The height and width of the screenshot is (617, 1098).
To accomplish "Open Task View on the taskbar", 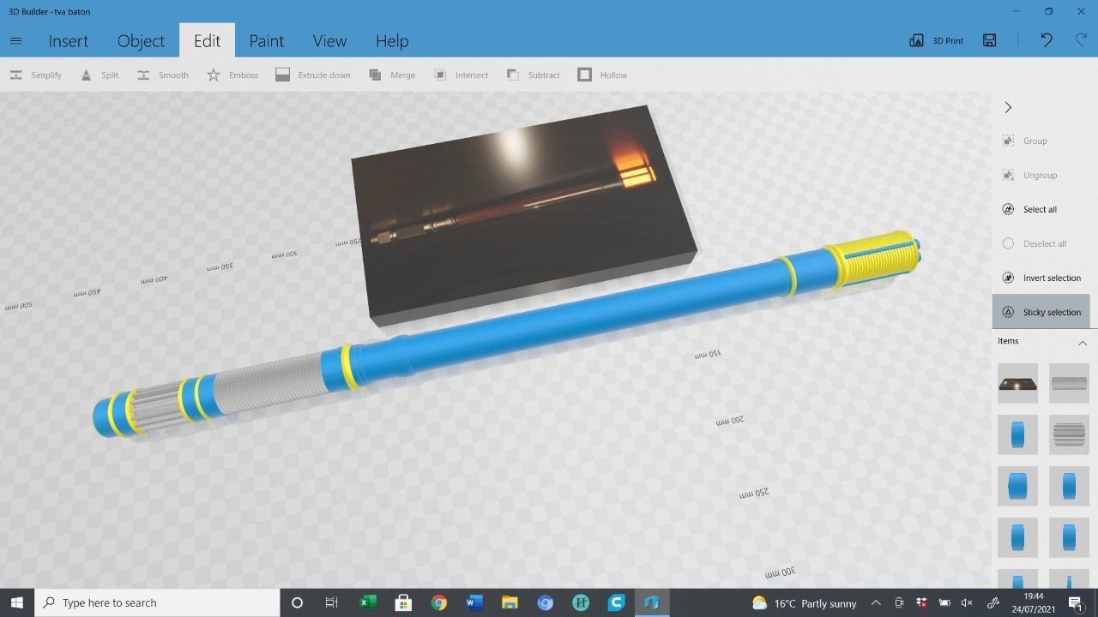I will [x=331, y=602].
